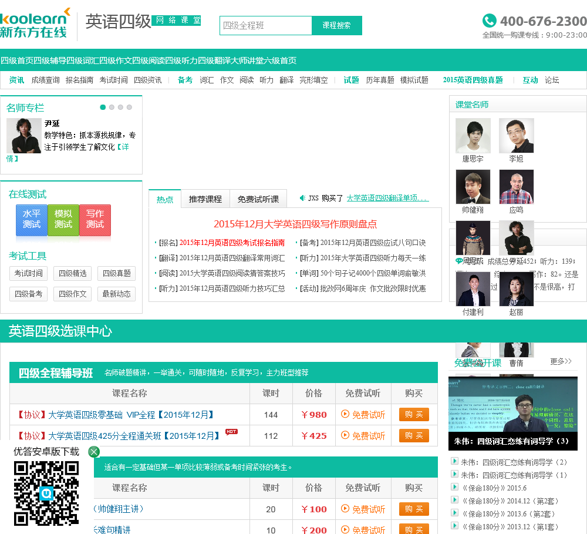Image resolution: width=587 pixels, height=534 pixels.
Task: Close the 优答安卓版下载 QR popup
Action: click(94, 452)
